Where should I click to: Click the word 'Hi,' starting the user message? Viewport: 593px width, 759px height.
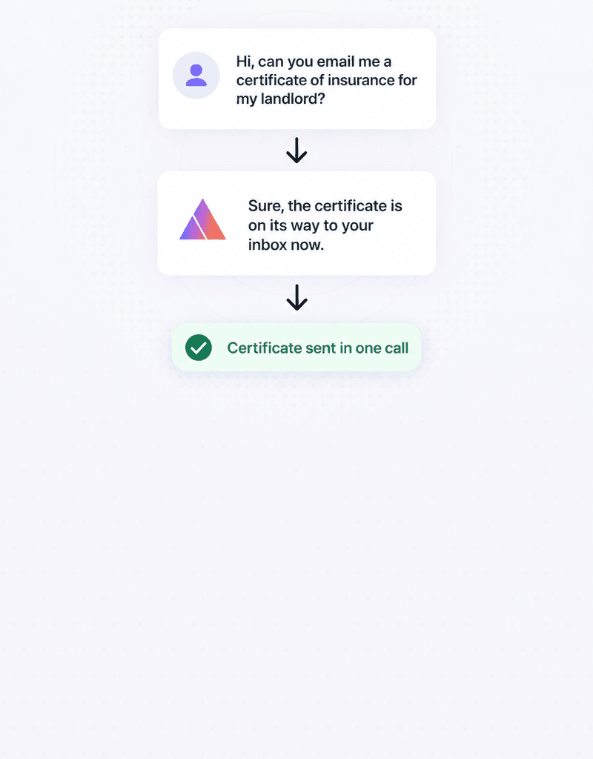(245, 62)
